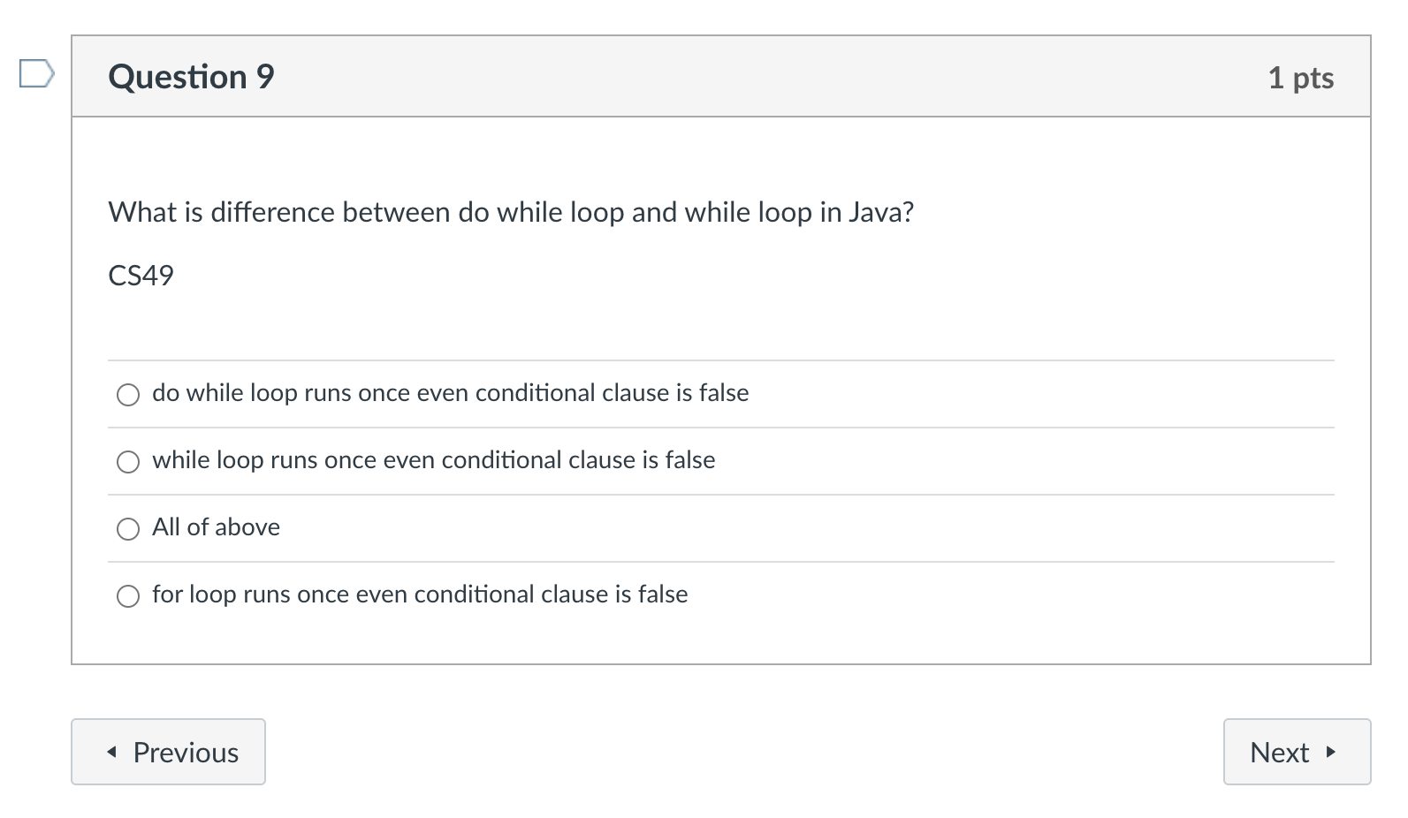1408x818 pixels.
Task: Flag Question 9 with the flag icon
Action: click(36, 73)
